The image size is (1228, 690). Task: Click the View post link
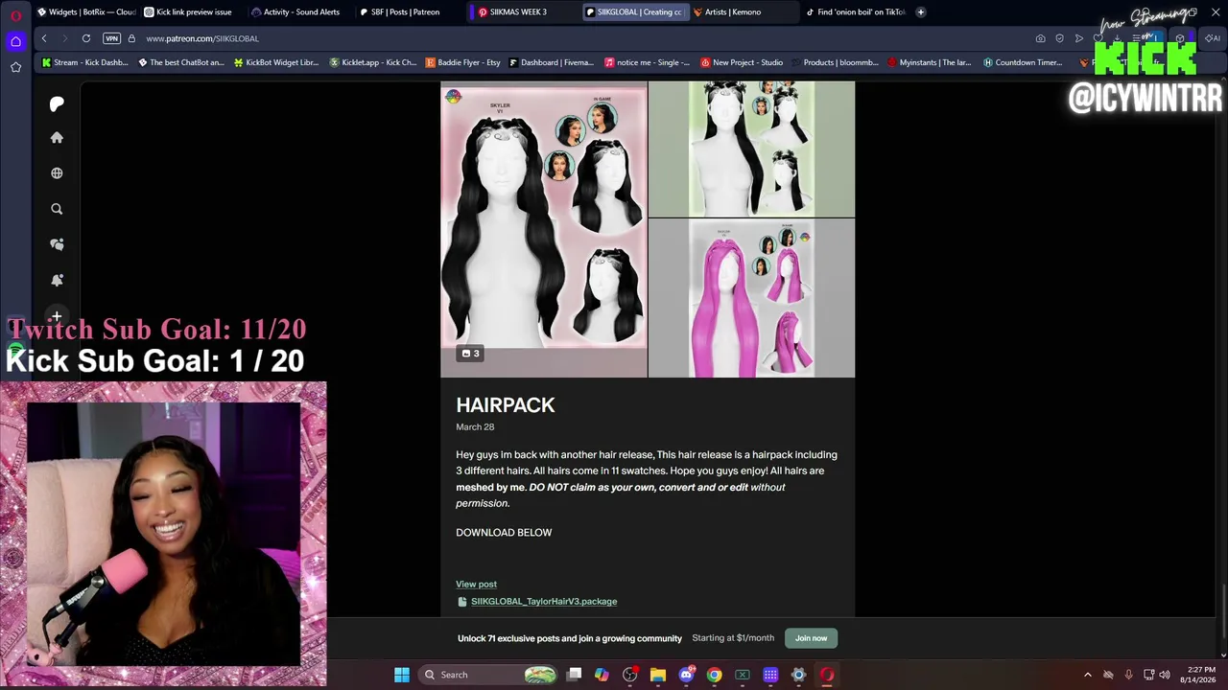pyautogui.click(x=476, y=585)
